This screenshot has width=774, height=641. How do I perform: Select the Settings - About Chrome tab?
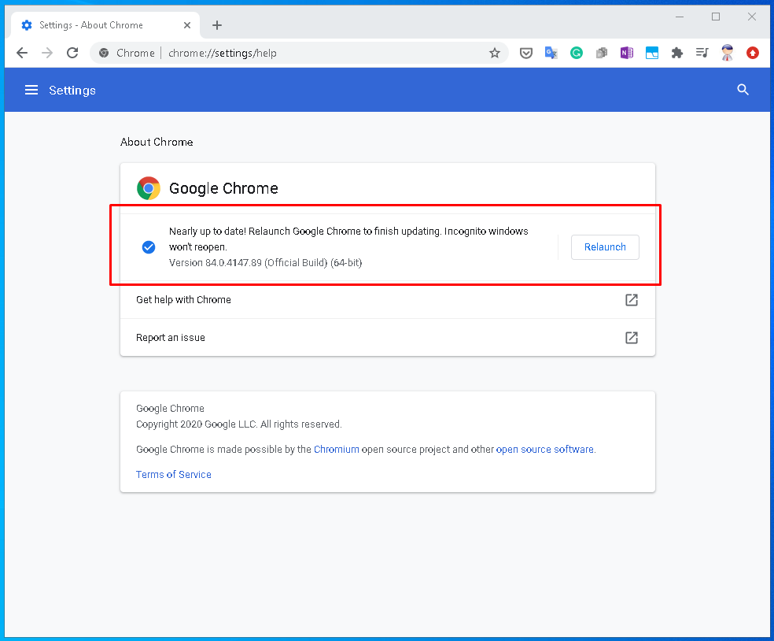coord(105,25)
